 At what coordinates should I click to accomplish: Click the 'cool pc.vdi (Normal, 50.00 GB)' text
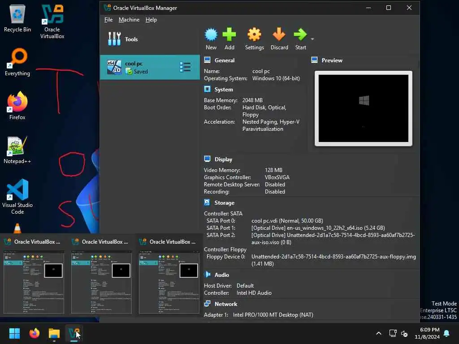pyautogui.click(x=287, y=221)
